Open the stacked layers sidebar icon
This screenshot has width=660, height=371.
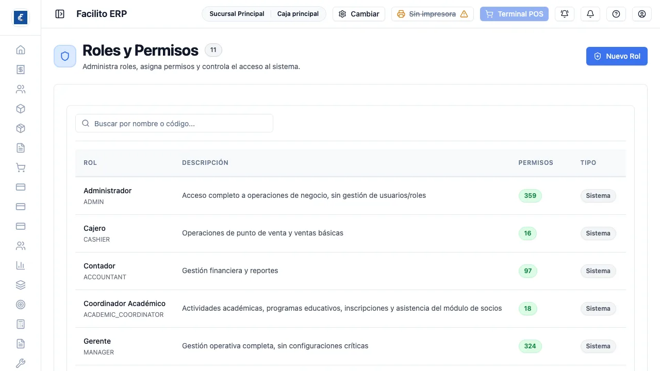21,285
